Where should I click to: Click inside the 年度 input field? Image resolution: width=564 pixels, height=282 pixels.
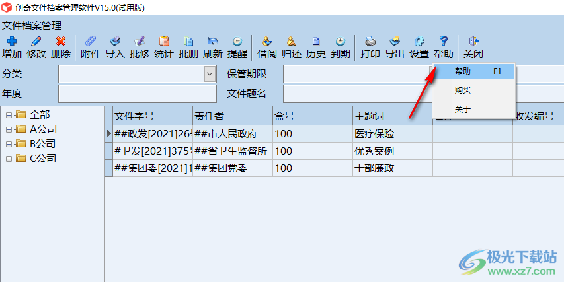[138, 94]
